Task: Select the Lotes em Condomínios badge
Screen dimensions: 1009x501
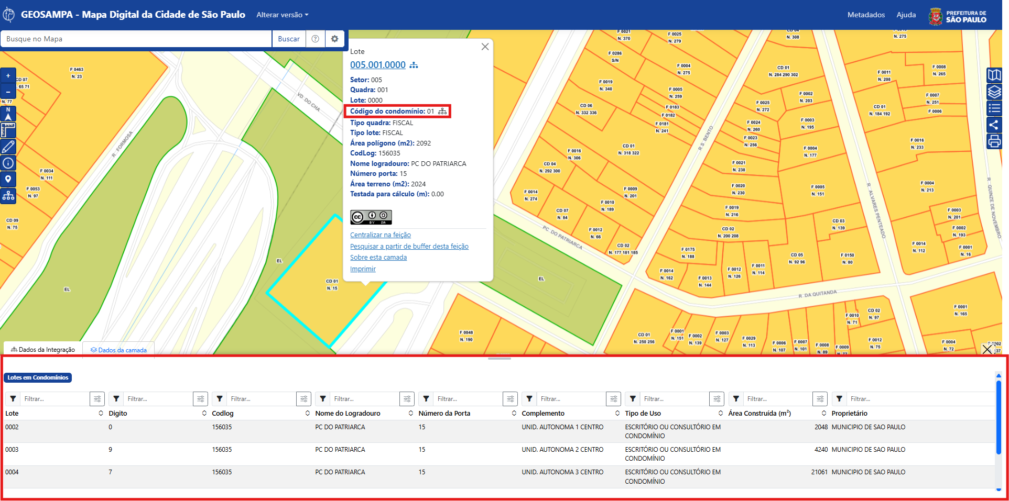Action: pyautogui.click(x=38, y=377)
